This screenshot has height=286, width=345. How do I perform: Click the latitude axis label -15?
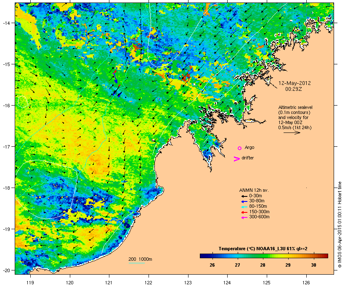tap(6, 64)
